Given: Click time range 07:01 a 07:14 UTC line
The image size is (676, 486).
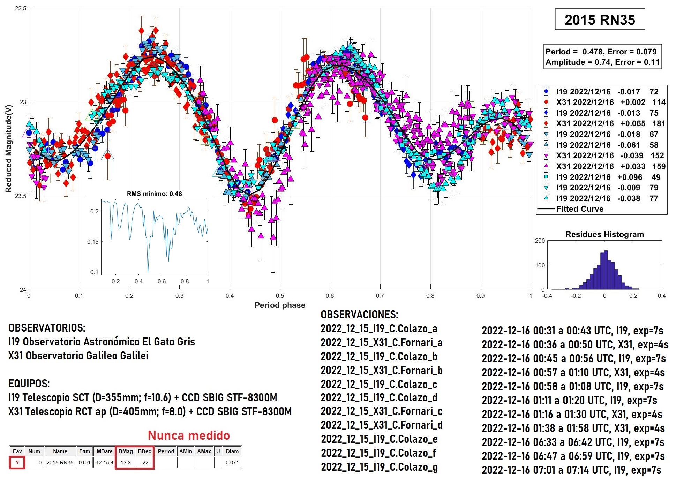Looking at the screenshot, I should coord(571,470).
